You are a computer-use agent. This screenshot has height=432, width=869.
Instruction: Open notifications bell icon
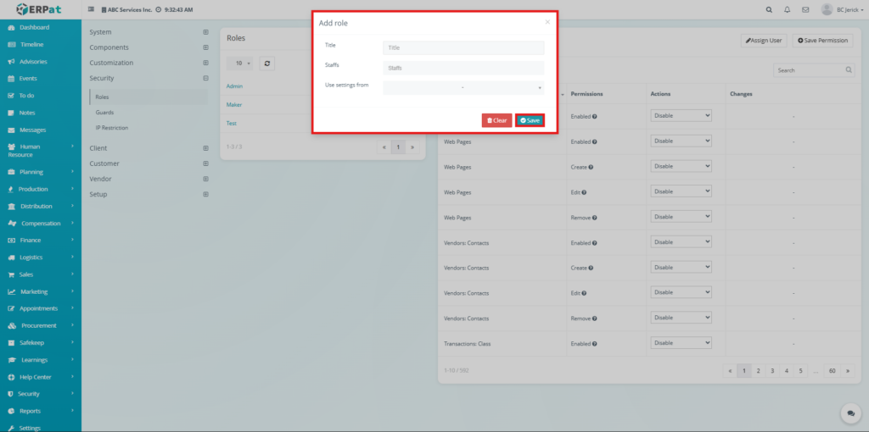tap(787, 10)
